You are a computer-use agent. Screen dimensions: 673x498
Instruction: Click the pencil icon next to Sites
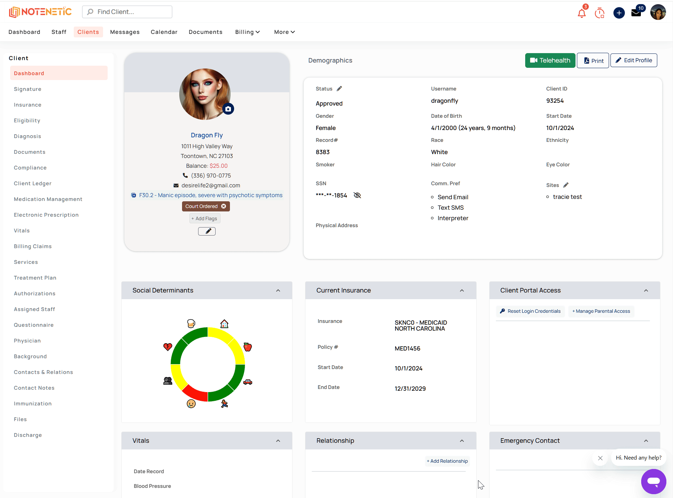(x=566, y=185)
